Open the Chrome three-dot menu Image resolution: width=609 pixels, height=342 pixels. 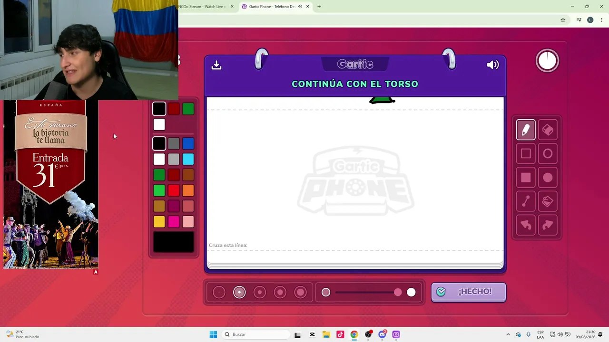(602, 20)
